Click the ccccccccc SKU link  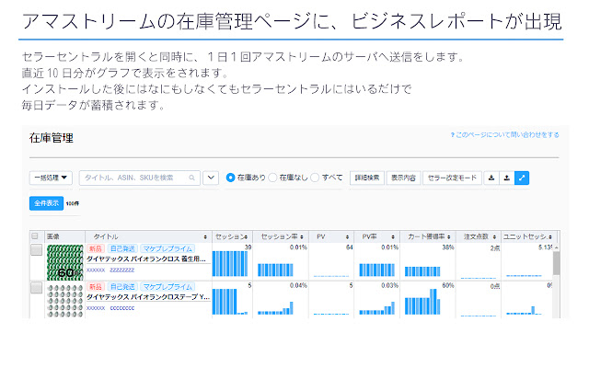(122, 308)
